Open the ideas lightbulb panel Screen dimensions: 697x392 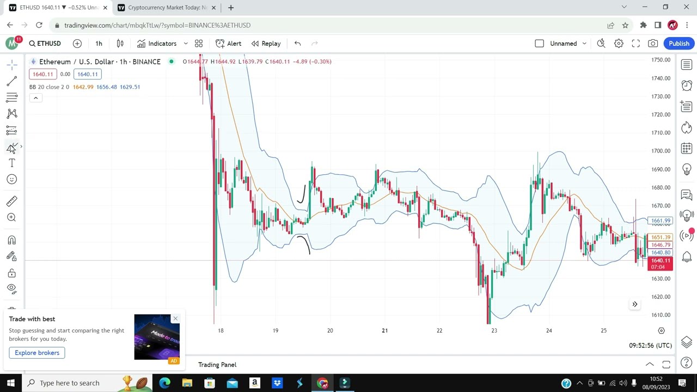pos(687,170)
